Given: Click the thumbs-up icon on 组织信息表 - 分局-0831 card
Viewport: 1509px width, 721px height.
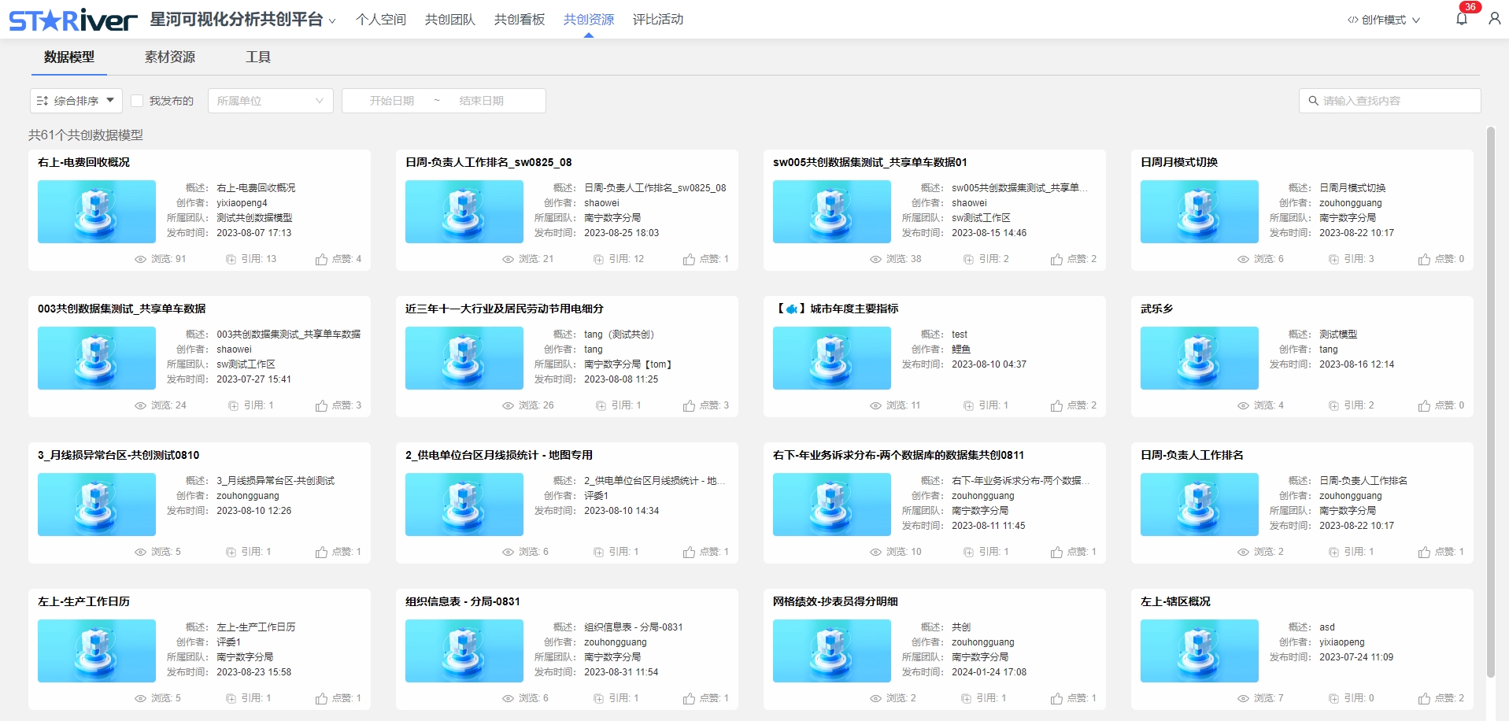Looking at the screenshot, I should tap(689, 699).
